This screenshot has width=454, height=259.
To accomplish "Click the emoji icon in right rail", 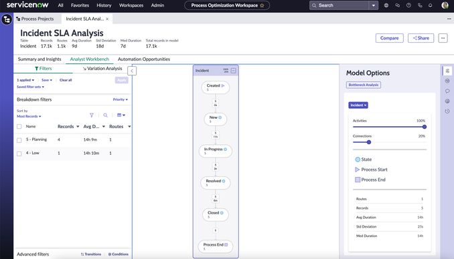I will click(x=447, y=101).
